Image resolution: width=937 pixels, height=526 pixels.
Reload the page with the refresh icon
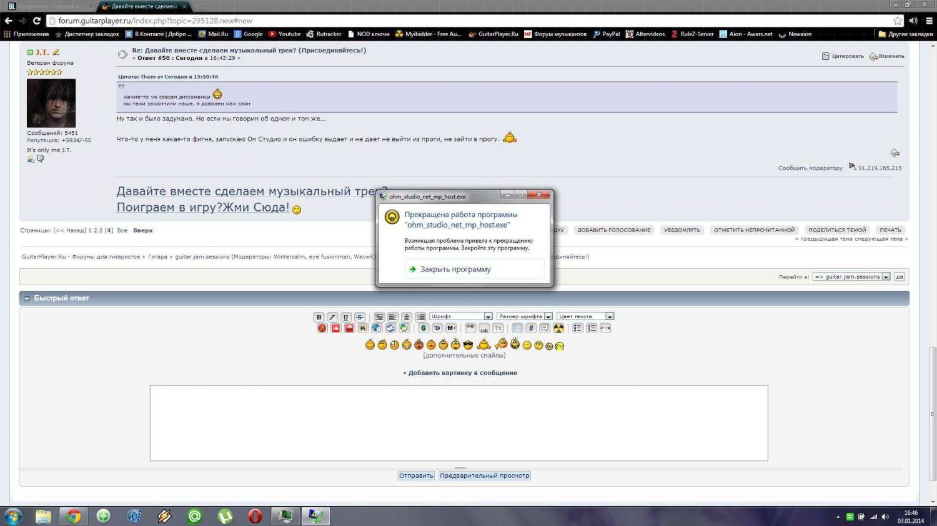tap(36, 21)
